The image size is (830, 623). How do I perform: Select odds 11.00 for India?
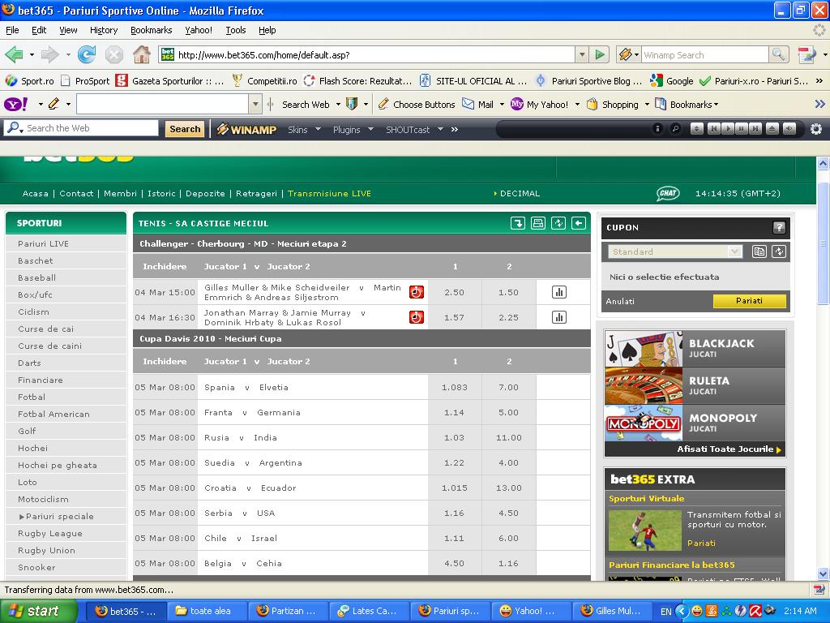509,437
